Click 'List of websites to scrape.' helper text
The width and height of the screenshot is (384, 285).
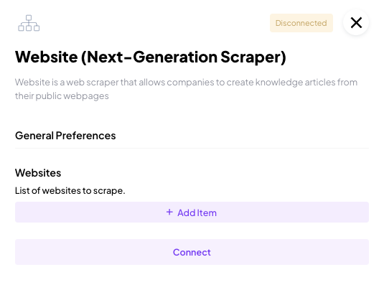click(x=70, y=190)
